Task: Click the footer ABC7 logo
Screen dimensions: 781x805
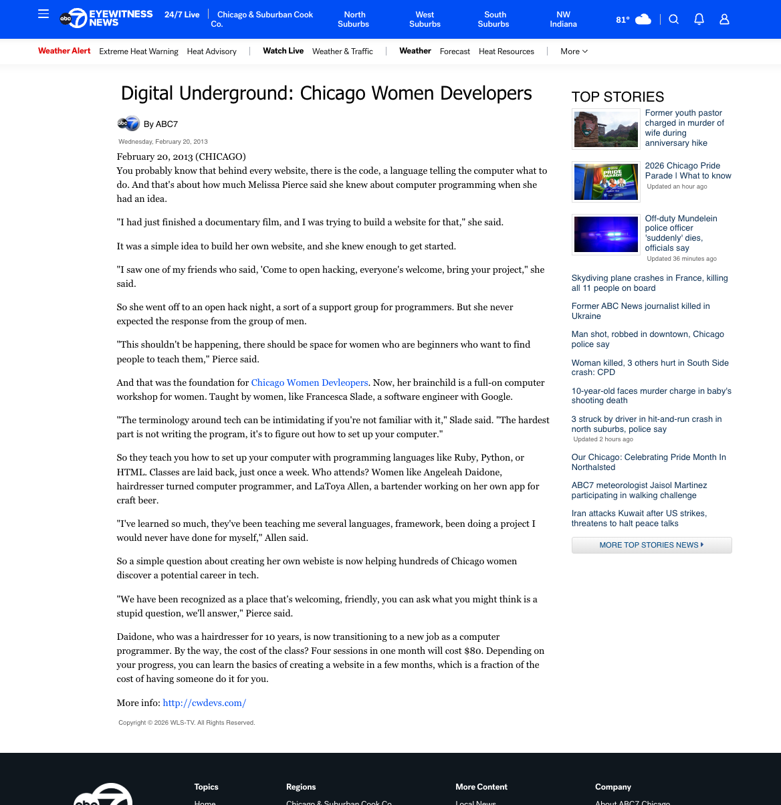Action: (x=103, y=794)
